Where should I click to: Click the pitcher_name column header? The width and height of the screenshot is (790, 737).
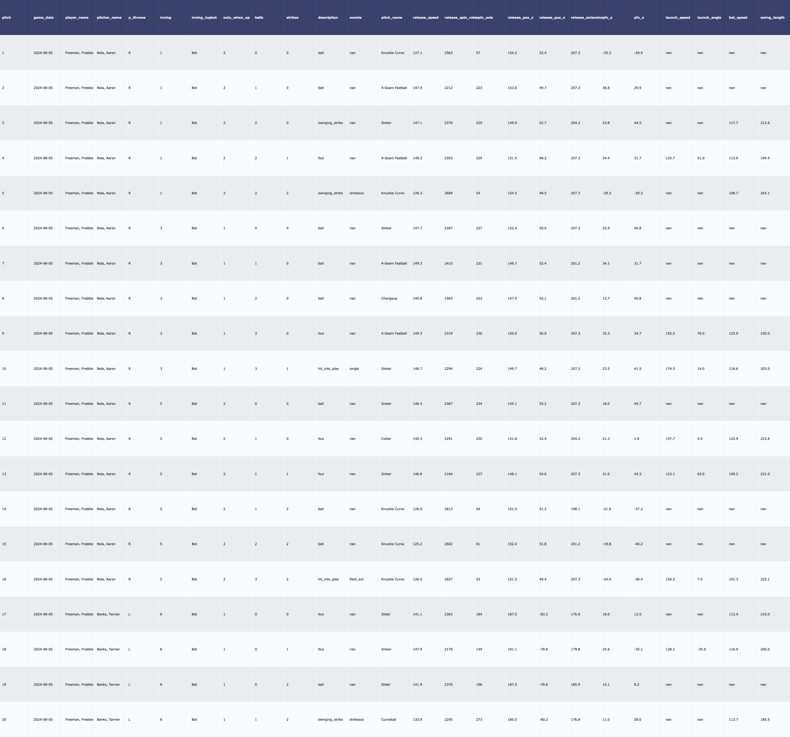[x=109, y=17]
